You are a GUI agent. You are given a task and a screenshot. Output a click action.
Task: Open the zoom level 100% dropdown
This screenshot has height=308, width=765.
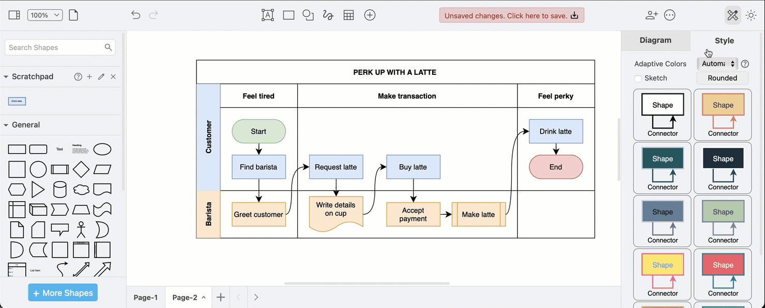pyautogui.click(x=45, y=15)
